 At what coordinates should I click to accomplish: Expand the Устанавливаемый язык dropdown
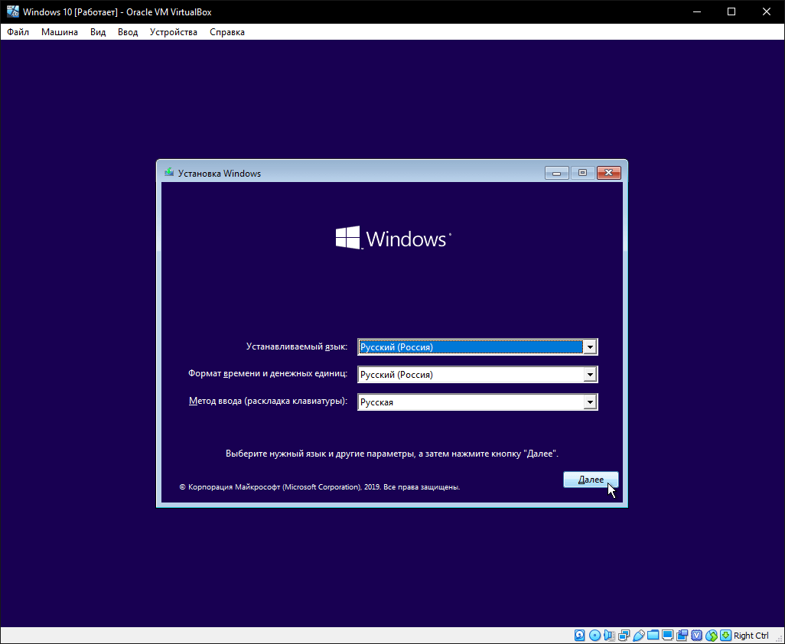589,347
